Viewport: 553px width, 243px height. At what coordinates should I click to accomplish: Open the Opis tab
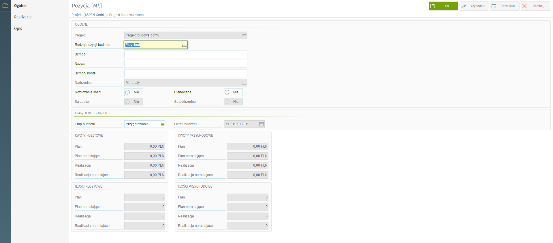click(x=18, y=28)
